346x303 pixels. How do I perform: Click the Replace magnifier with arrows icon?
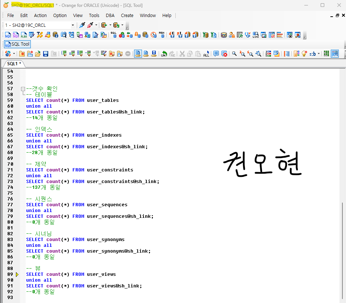point(258,54)
